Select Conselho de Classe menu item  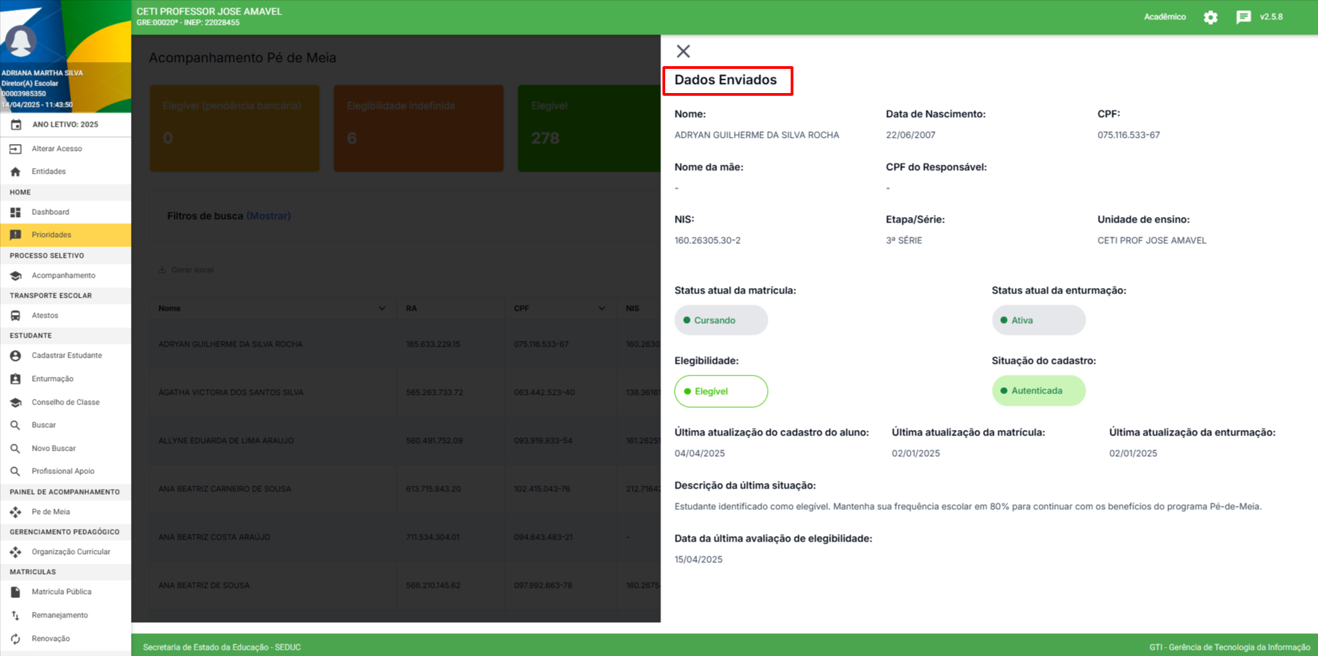point(65,402)
